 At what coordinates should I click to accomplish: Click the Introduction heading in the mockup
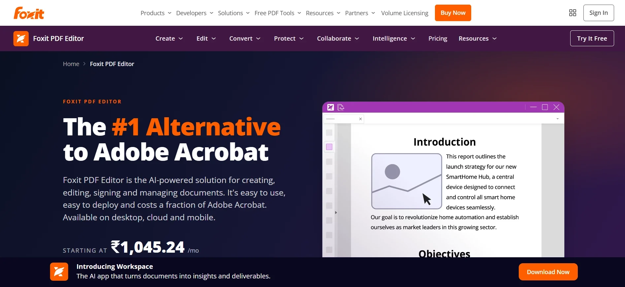click(x=444, y=142)
